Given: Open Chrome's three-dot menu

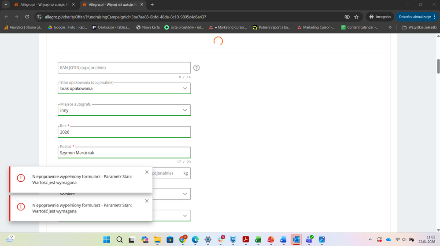Looking at the screenshot, I should point(433,17).
